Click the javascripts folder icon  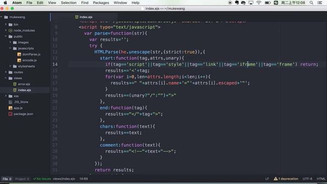click(x=15, y=48)
